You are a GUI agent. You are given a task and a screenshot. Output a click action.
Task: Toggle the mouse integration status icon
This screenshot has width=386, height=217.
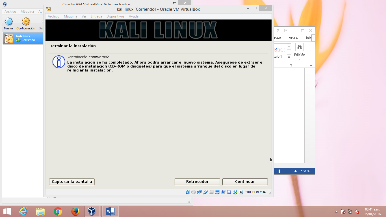[x=235, y=192]
